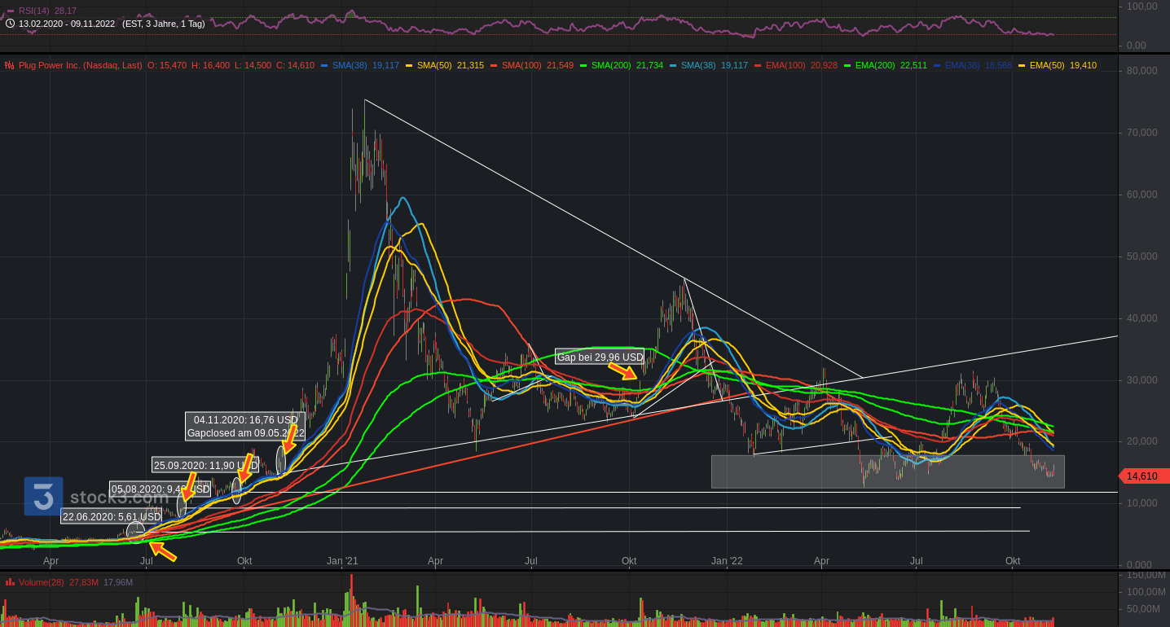Click the red SMA(100) legend color marker
This screenshot has width=1170, height=627.
(495, 65)
